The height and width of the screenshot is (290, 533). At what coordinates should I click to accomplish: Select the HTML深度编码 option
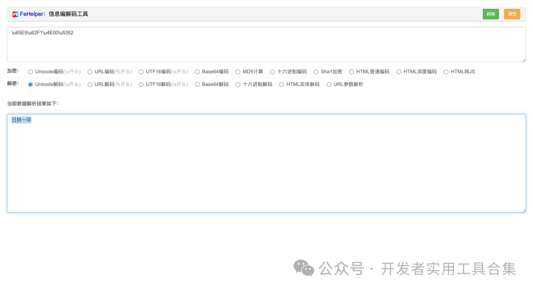399,72
